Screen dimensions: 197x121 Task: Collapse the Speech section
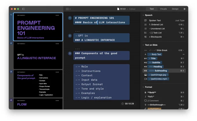tap(143, 15)
